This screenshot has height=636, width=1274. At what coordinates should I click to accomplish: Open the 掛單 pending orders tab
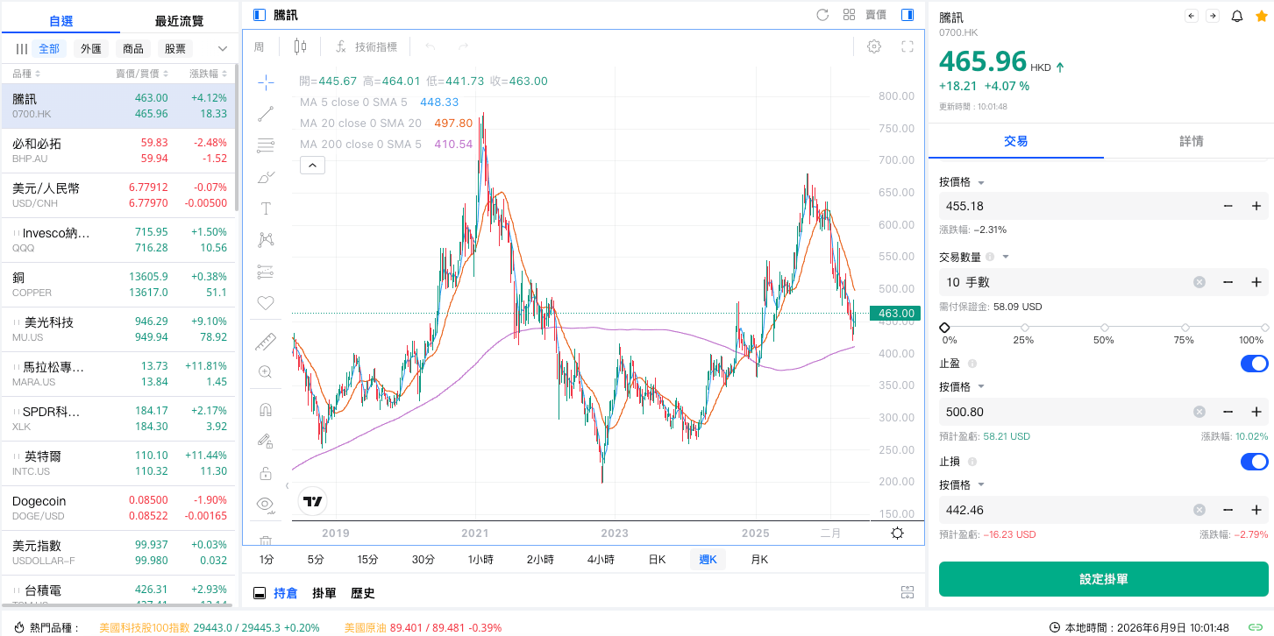click(324, 593)
